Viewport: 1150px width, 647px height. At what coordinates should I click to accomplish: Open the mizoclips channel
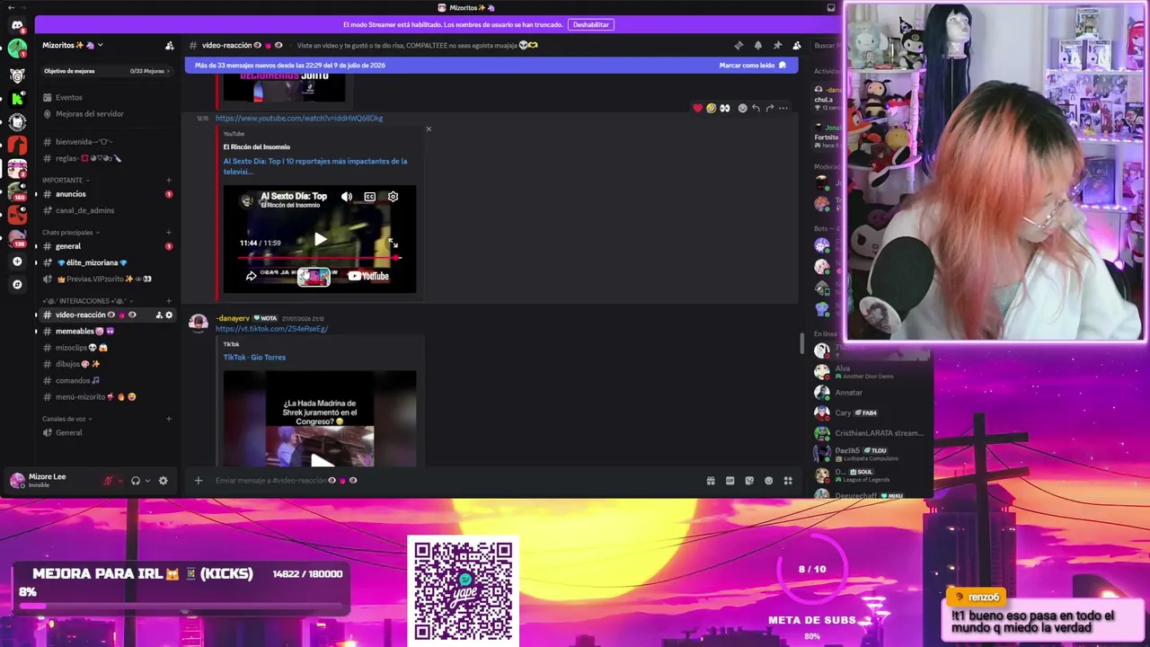(107, 348)
